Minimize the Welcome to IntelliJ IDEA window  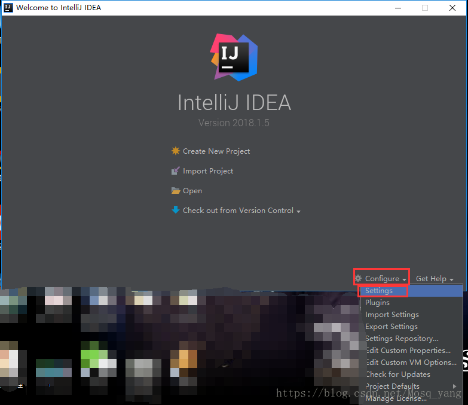[x=398, y=8]
